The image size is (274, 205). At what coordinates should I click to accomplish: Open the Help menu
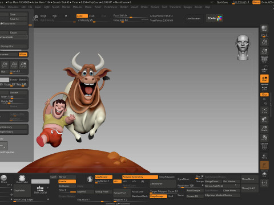[x=207, y=7]
